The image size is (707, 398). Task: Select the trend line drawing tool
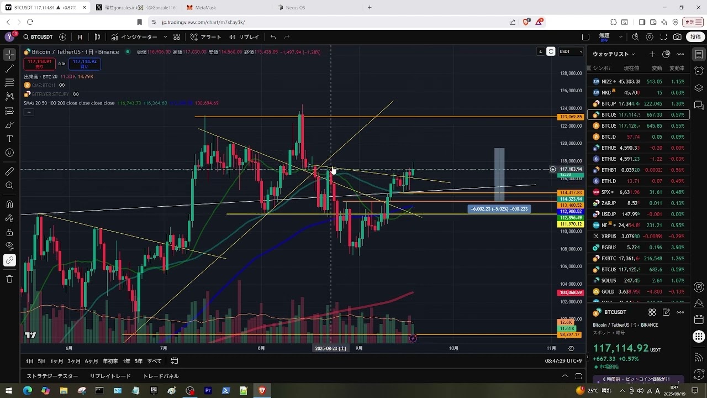point(9,69)
